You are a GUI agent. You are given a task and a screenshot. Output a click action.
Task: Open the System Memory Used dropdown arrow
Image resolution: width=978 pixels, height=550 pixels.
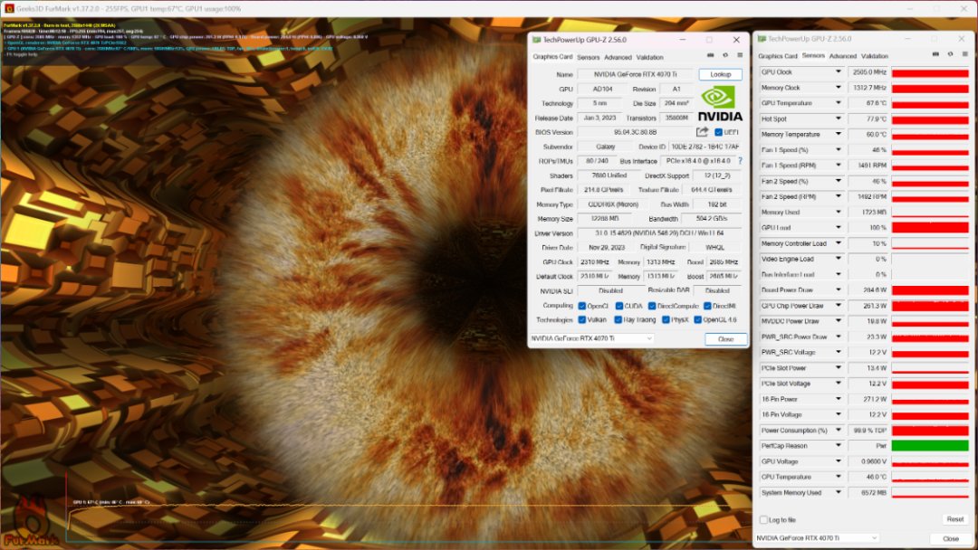pyautogui.click(x=839, y=493)
